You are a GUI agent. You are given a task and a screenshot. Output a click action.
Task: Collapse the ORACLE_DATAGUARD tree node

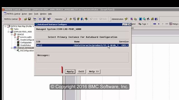click(12, 48)
